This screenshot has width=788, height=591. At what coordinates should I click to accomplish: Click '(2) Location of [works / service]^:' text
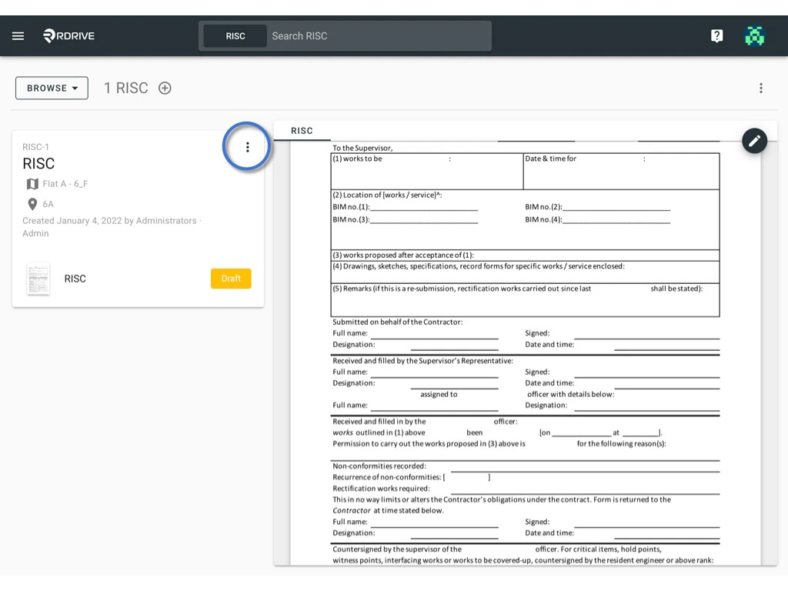click(387, 195)
